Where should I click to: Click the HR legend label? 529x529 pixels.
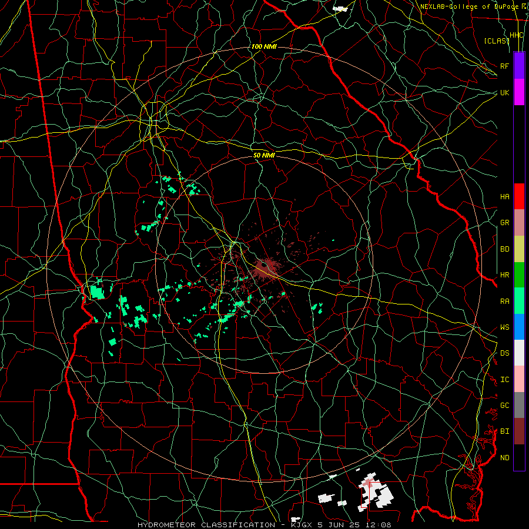tap(504, 275)
